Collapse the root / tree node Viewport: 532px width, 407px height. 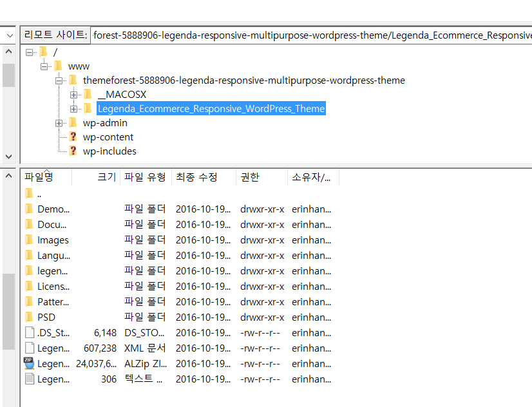click(x=30, y=52)
